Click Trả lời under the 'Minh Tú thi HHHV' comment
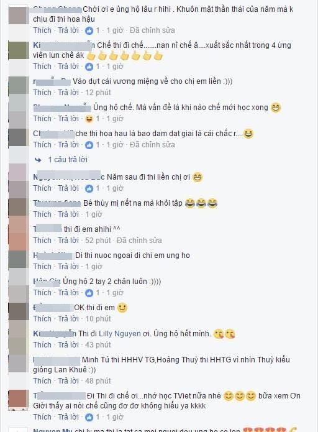Image resolution: width=318 pixels, height=432 pixels. pos(68,381)
